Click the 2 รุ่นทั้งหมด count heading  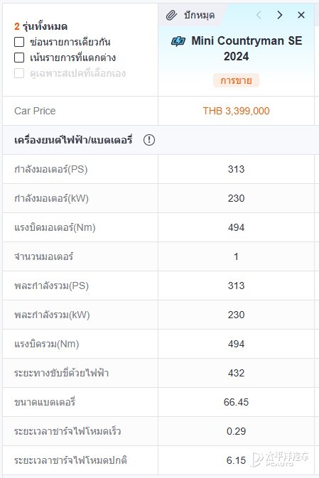pos(40,26)
